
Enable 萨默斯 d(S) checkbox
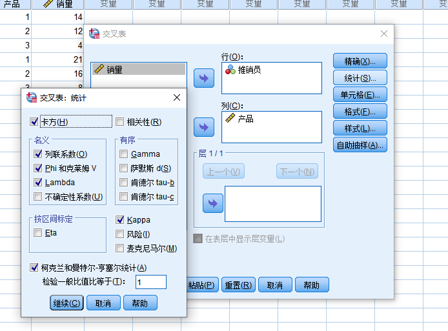pos(124,168)
